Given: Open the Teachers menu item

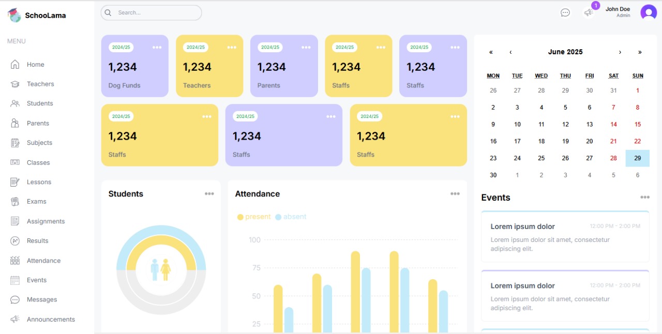Looking at the screenshot, I should [40, 84].
